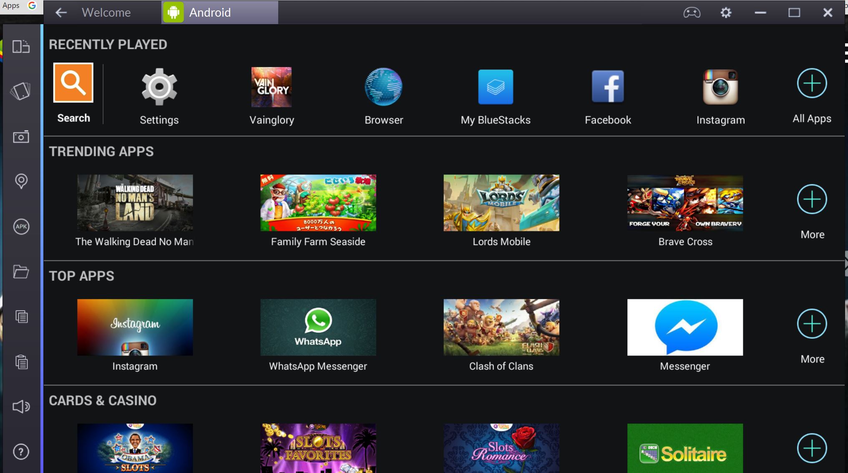Image resolution: width=848 pixels, height=473 pixels.
Task: Click the Clash of Clans thumbnail
Action: pos(501,327)
